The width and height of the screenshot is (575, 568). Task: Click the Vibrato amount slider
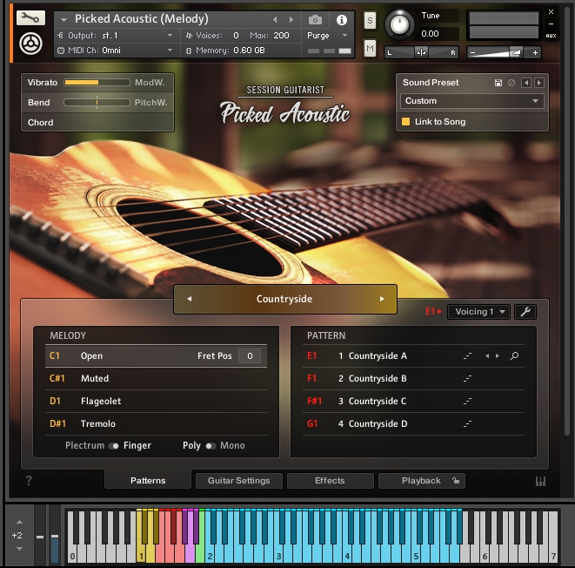tap(97, 82)
